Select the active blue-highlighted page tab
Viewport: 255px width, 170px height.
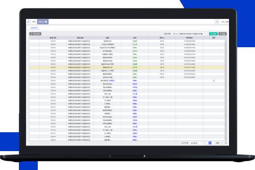click(43, 22)
